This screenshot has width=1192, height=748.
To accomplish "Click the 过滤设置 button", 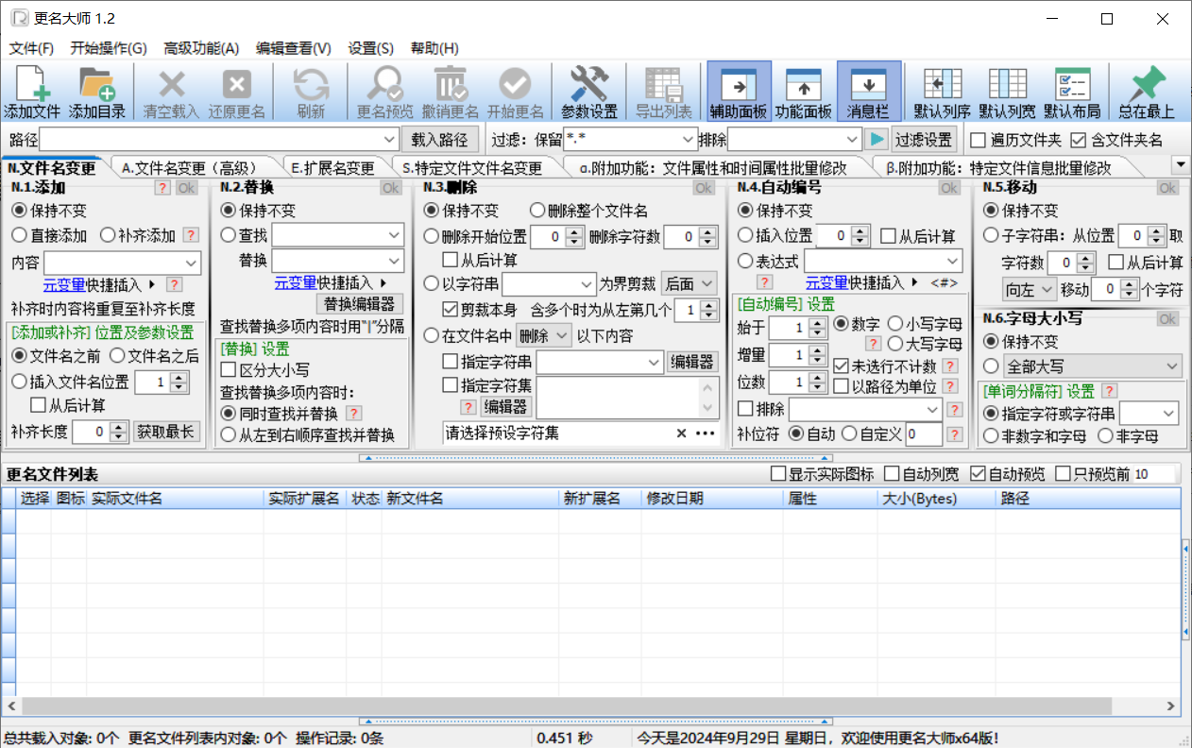I will [x=924, y=140].
